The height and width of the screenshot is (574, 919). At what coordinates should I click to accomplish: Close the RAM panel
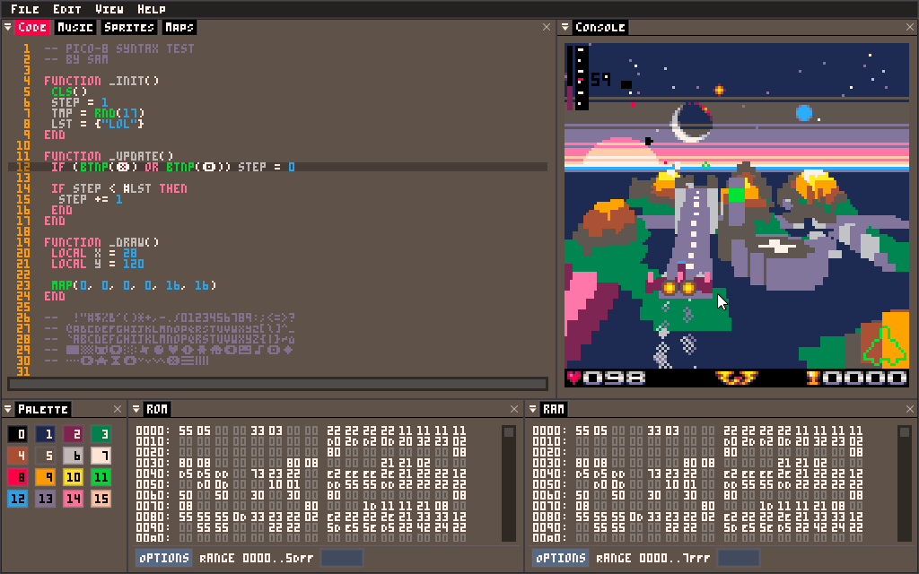tap(910, 409)
